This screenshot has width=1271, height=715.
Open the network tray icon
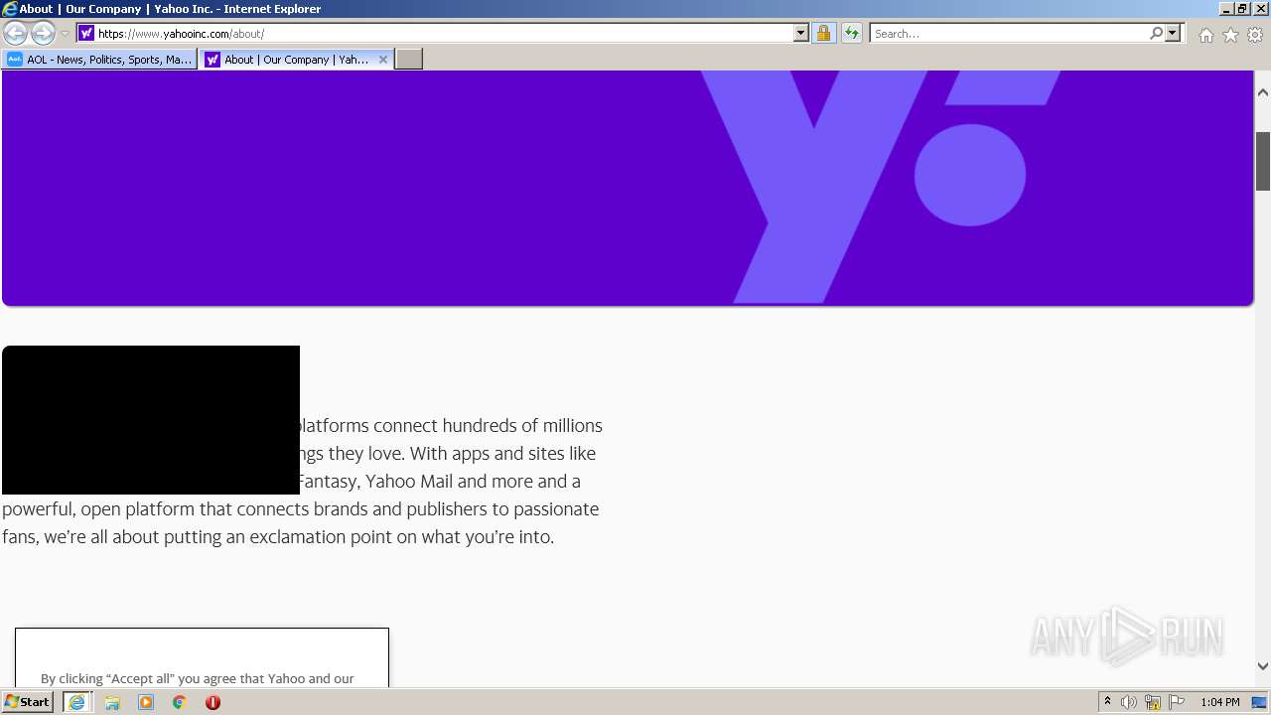click(x=1153, y=702)
